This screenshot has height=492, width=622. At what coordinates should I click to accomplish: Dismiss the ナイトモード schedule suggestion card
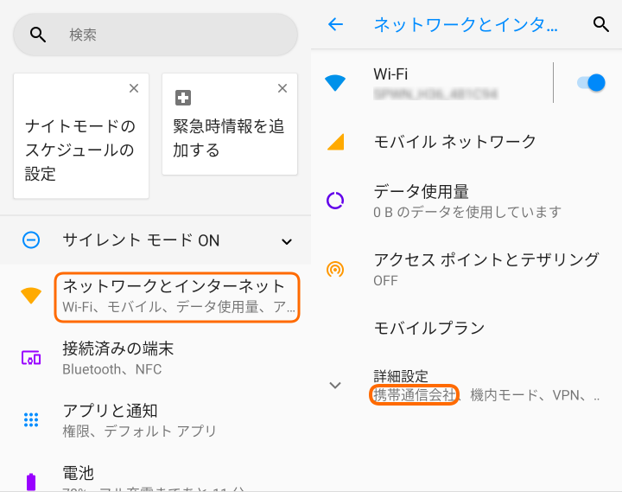pos(134,88)
